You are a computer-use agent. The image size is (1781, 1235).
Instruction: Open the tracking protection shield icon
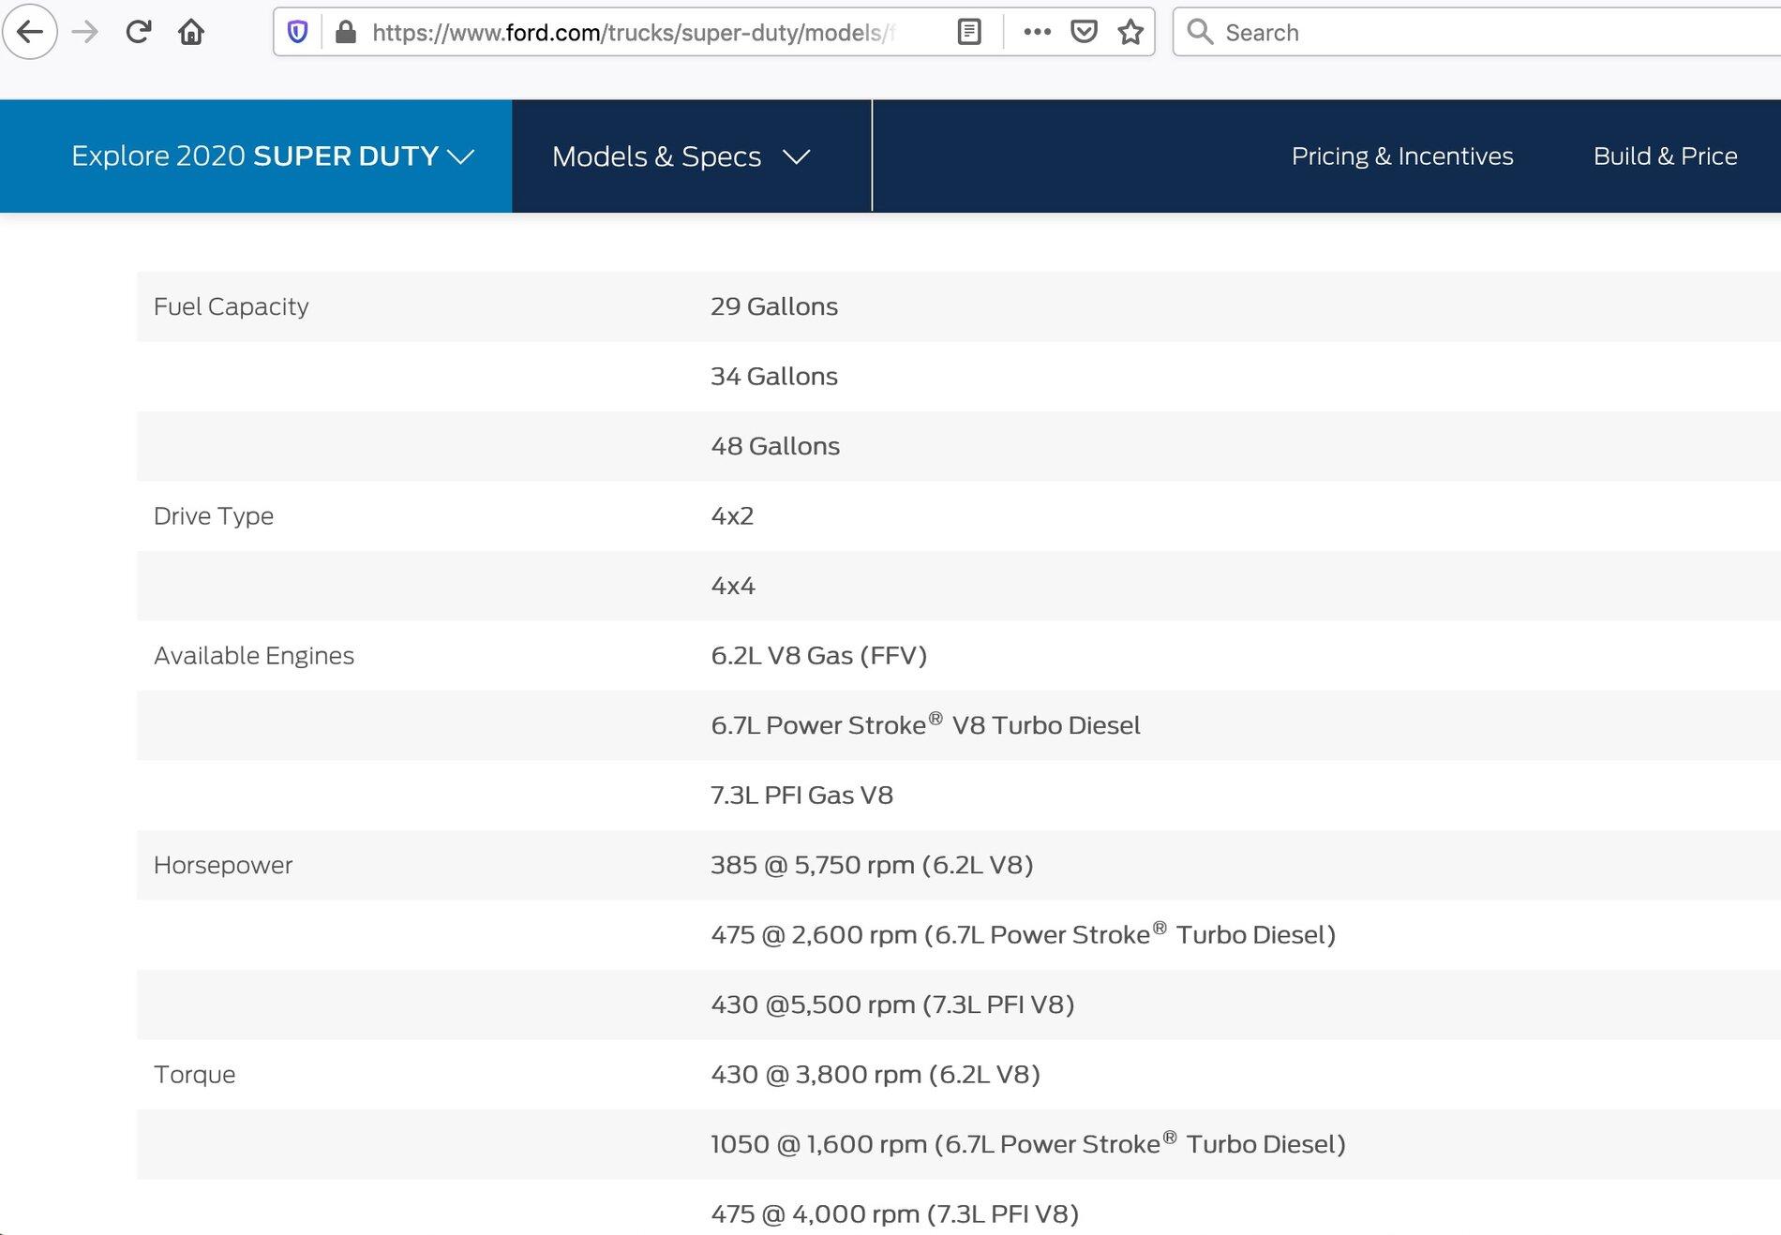pyautogui.click(x=297, y=32)
